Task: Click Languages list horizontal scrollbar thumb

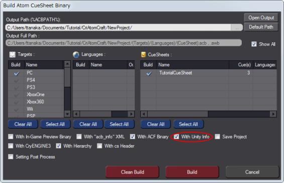Action: pos(96,114)
